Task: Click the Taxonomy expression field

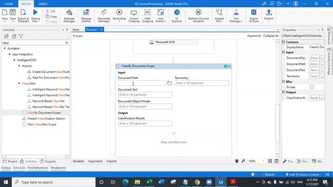Action: [202, 83]
